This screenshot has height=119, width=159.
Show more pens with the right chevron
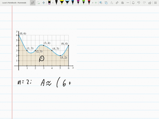point(93,3)
